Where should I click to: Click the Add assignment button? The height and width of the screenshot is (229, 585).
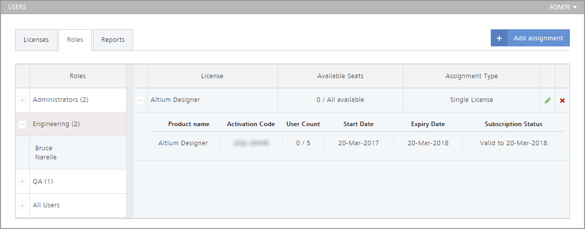click(538, 38)
